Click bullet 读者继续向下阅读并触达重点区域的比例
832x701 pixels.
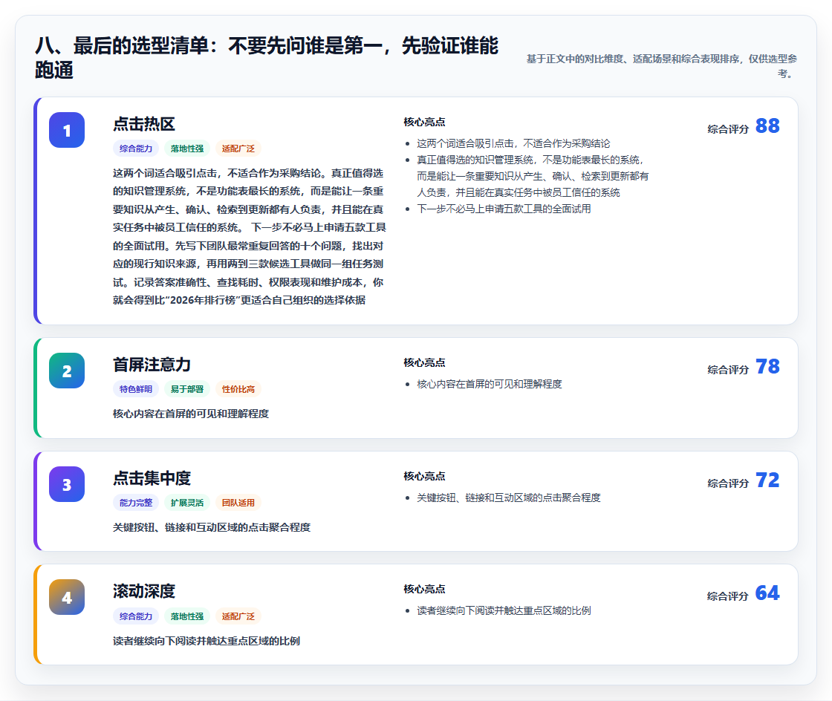coord(504,611)
